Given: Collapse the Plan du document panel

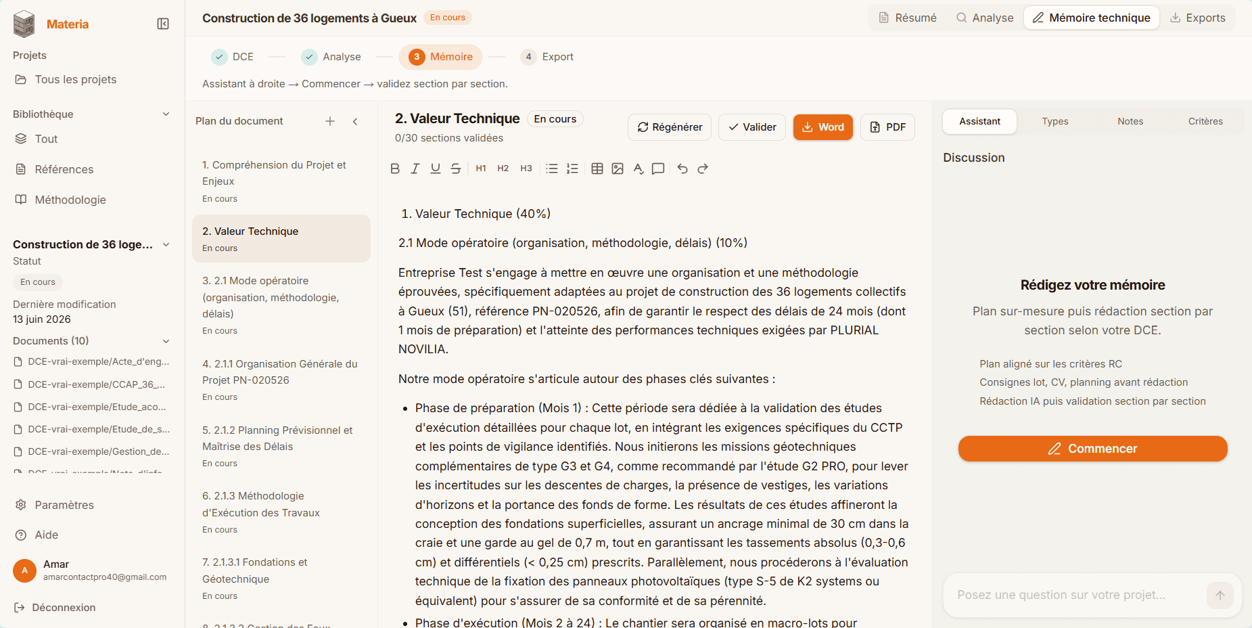Looking at the screenshot, I should pos(355,121).
